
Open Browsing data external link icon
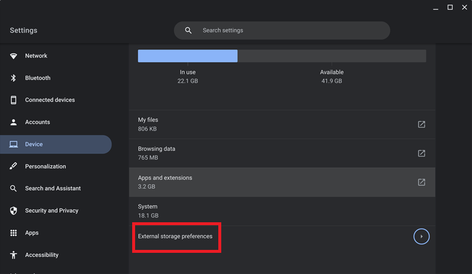[x=421, y=153]
